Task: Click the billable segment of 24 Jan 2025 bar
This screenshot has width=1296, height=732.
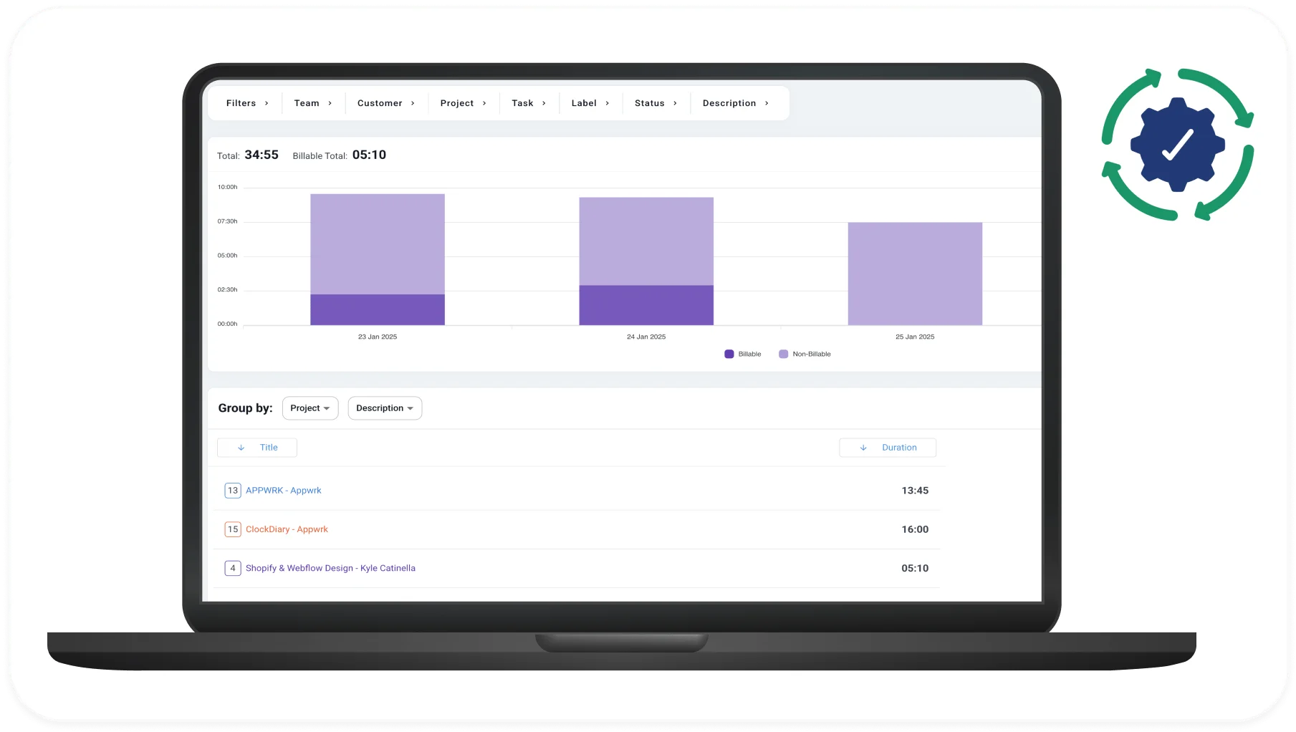Action: [646, 305]
